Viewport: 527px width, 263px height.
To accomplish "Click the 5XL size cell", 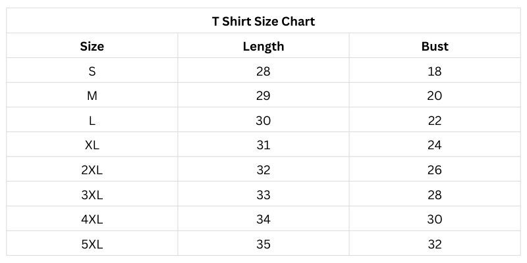I will 92,245.
